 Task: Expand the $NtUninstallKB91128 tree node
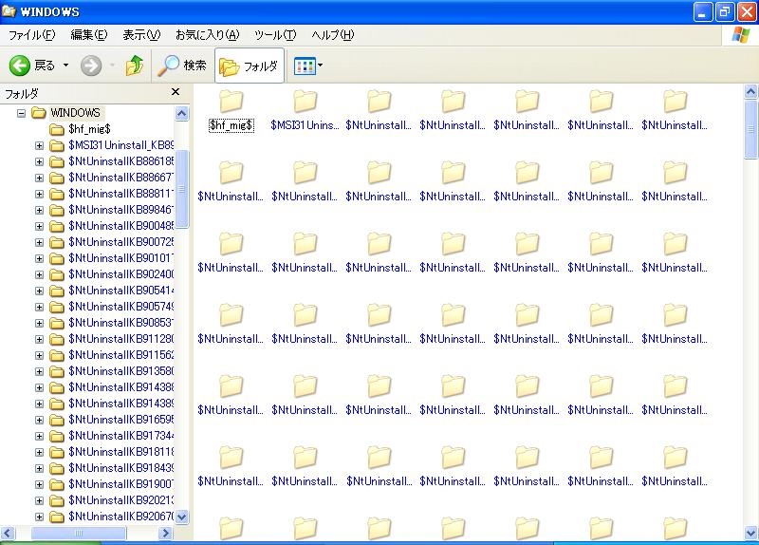(39, 339)
